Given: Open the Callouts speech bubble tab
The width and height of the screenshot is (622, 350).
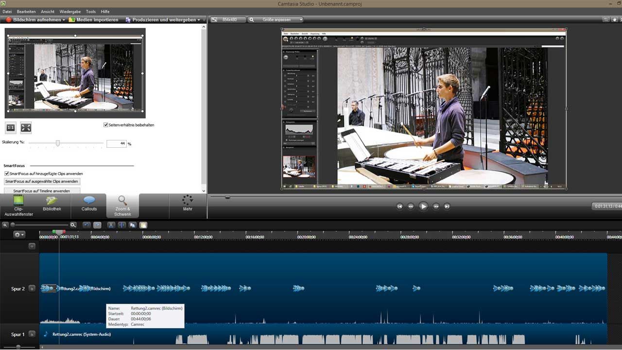Looking at the screenshot, I should pyautogui.click(x=89, y=204).
